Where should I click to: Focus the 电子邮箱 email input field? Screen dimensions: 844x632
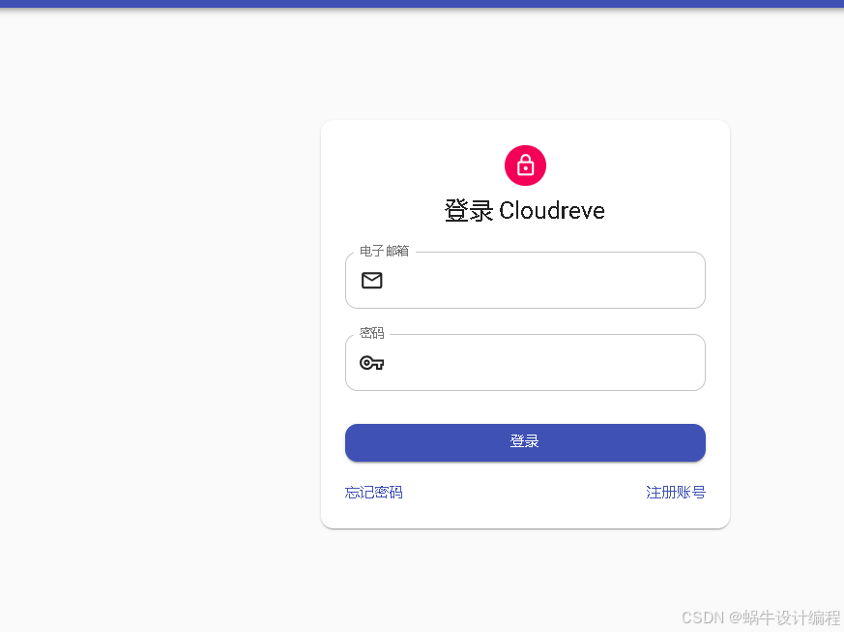[525, 280]
